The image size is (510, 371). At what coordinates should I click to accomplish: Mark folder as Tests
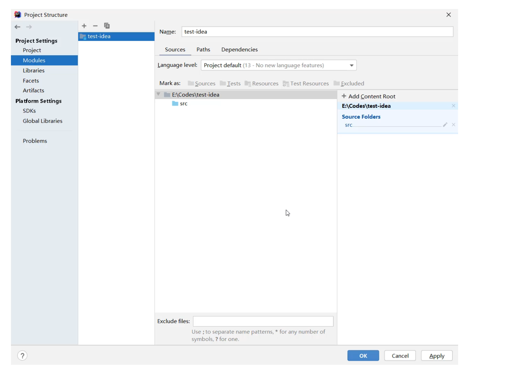(x=230, y=83)
